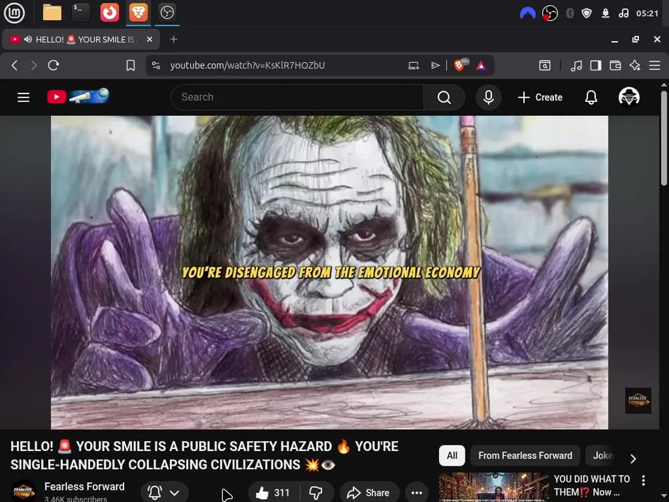Viewport: 669px width, 502px height.
Task: Close the YouTube browser tab
Action: 149,39
